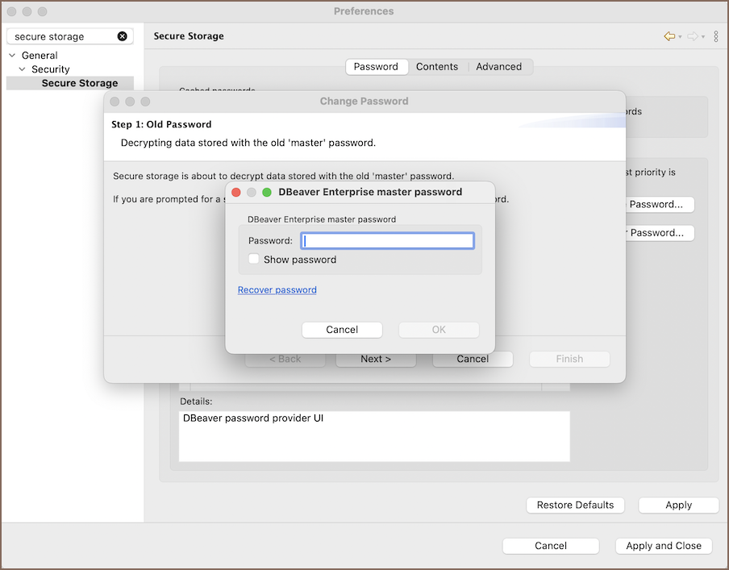Switch to the Password tab

tap(376, 66)
